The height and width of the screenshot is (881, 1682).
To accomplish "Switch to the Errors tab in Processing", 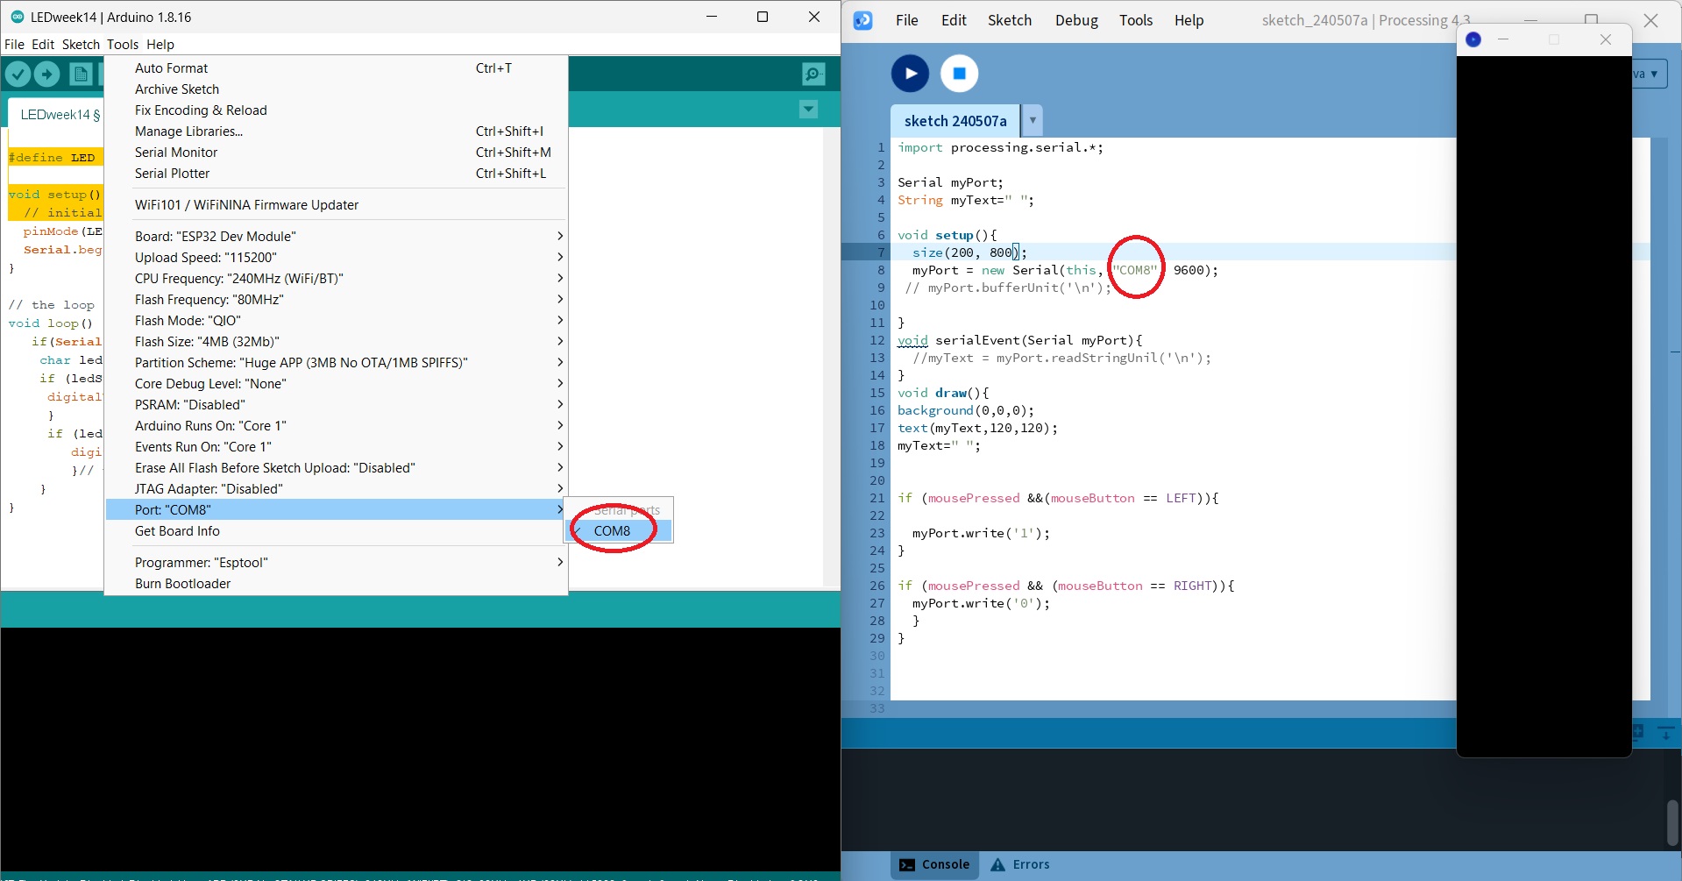I will point(1019,864).
